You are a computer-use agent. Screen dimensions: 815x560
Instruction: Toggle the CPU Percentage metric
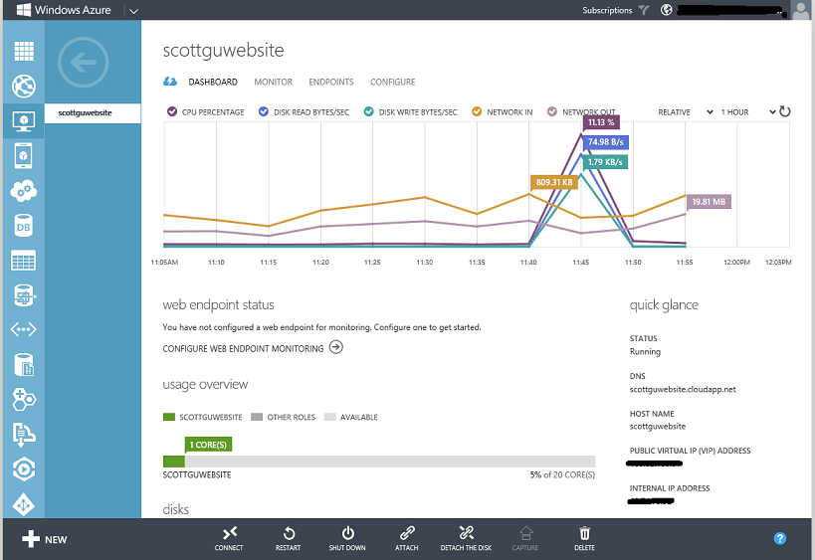[206, 112]
